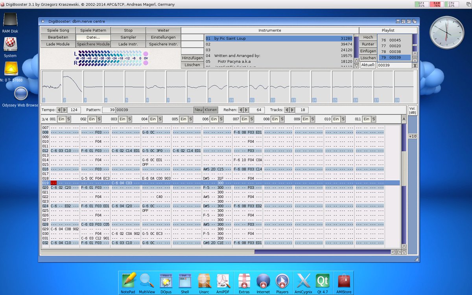Image resolution: width=472 pixels, height=295 pixels.
Task: Click Lade Instr. button
Action: click(x=128, y=44)
